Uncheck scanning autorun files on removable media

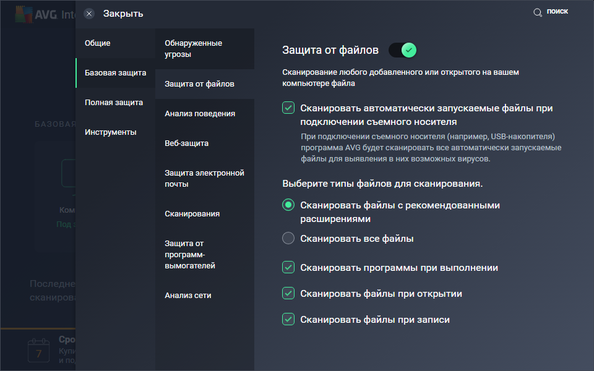click(x=288, y=108)
